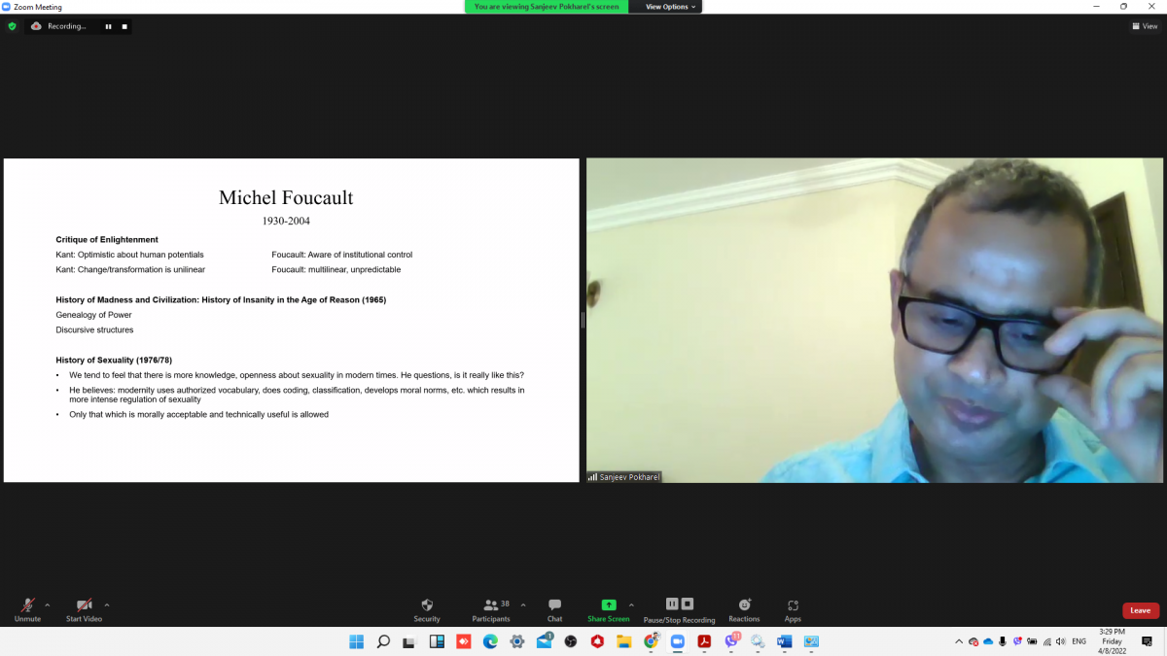This screenshot has width=1167, height=656.
Task: Click the divider handle between slide and video
Action: (583, 320)
